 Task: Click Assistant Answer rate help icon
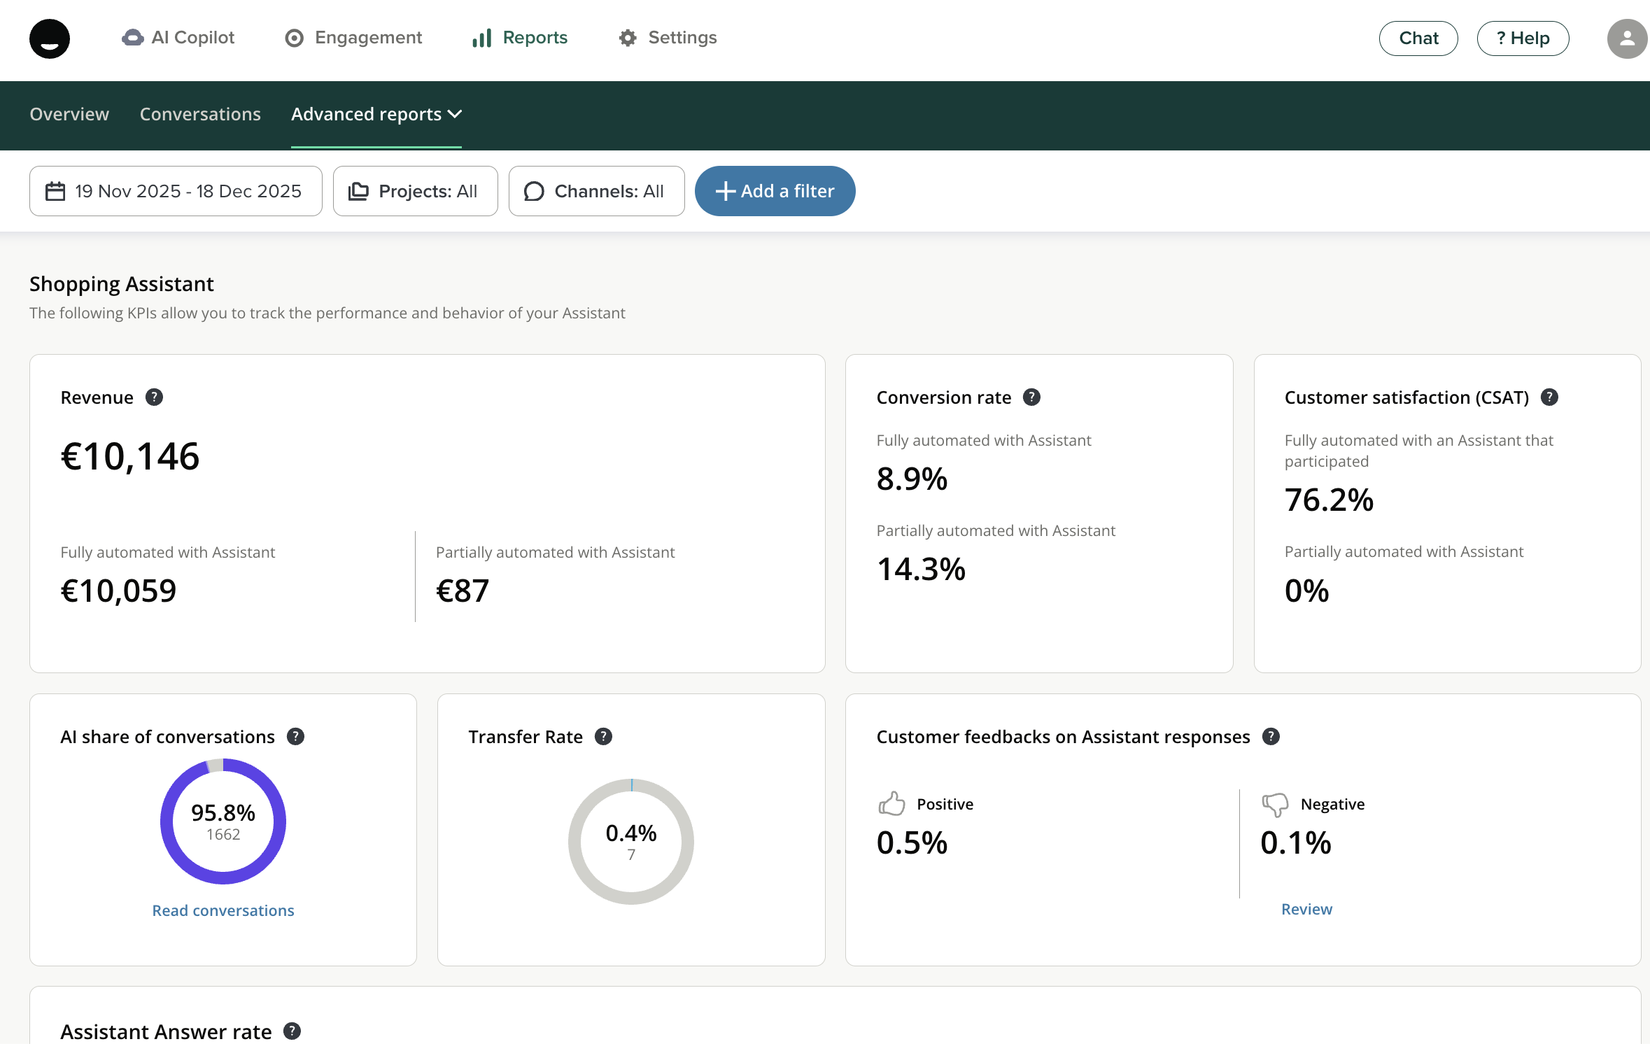[292, 1031]
